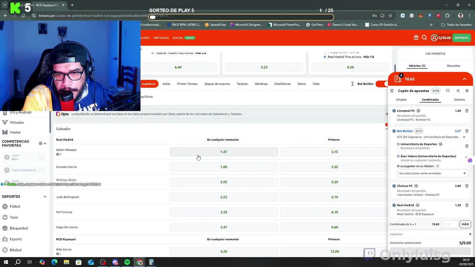Open Todos los favoritos bookmarks folder
Image resolution: width=475 pixels, height=267 pixels.
456,25
